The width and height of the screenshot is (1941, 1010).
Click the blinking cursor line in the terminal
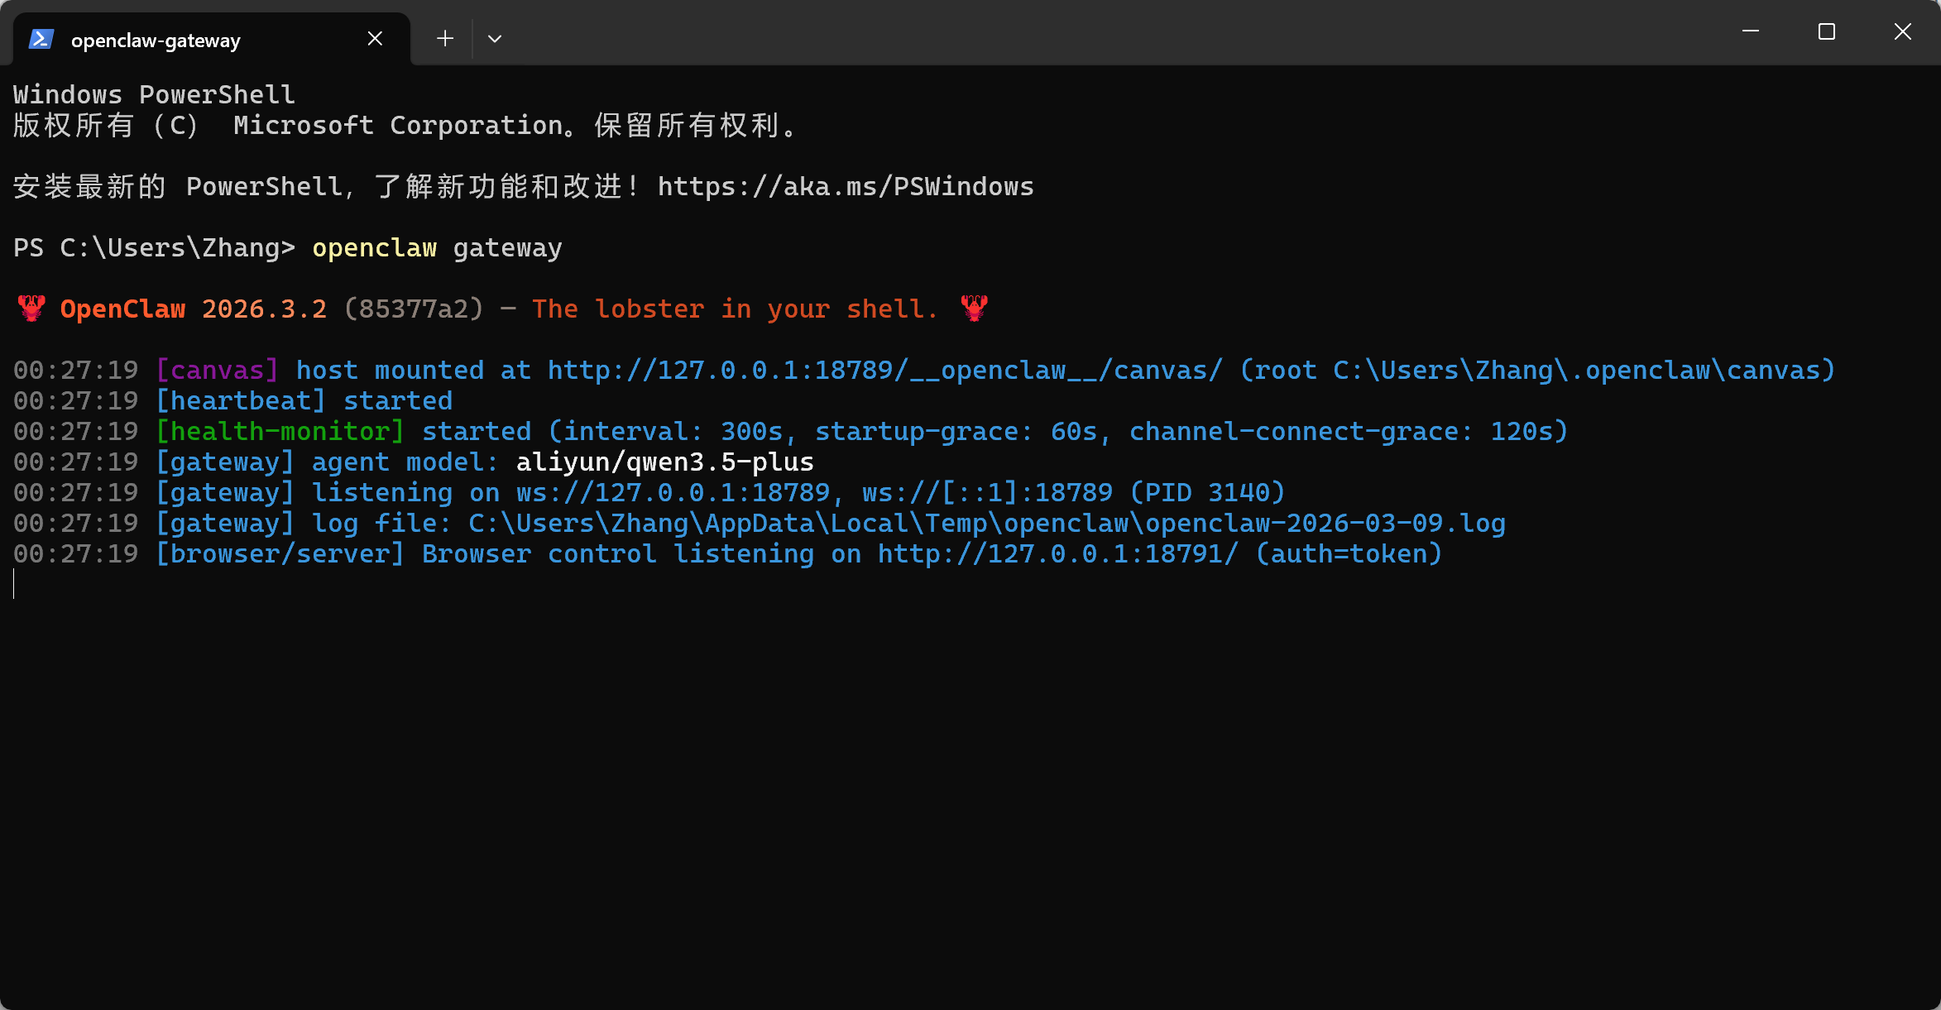(x=15, y=585)
